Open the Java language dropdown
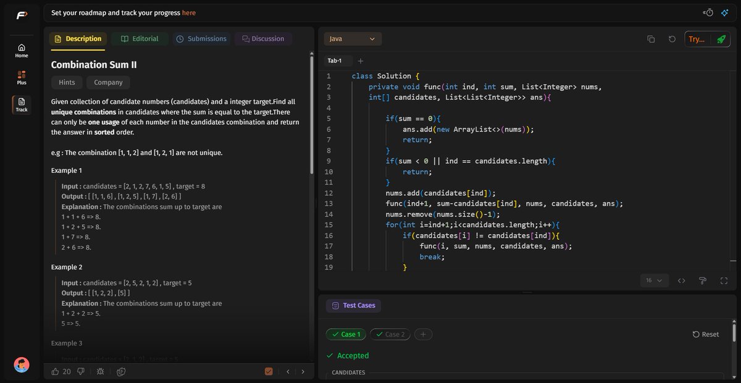The height and width of the screenshot is (383, 741). tap(353, 39)
